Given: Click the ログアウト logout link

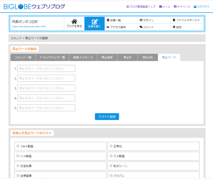Looking at the screenshot, I should click(203, 7).
